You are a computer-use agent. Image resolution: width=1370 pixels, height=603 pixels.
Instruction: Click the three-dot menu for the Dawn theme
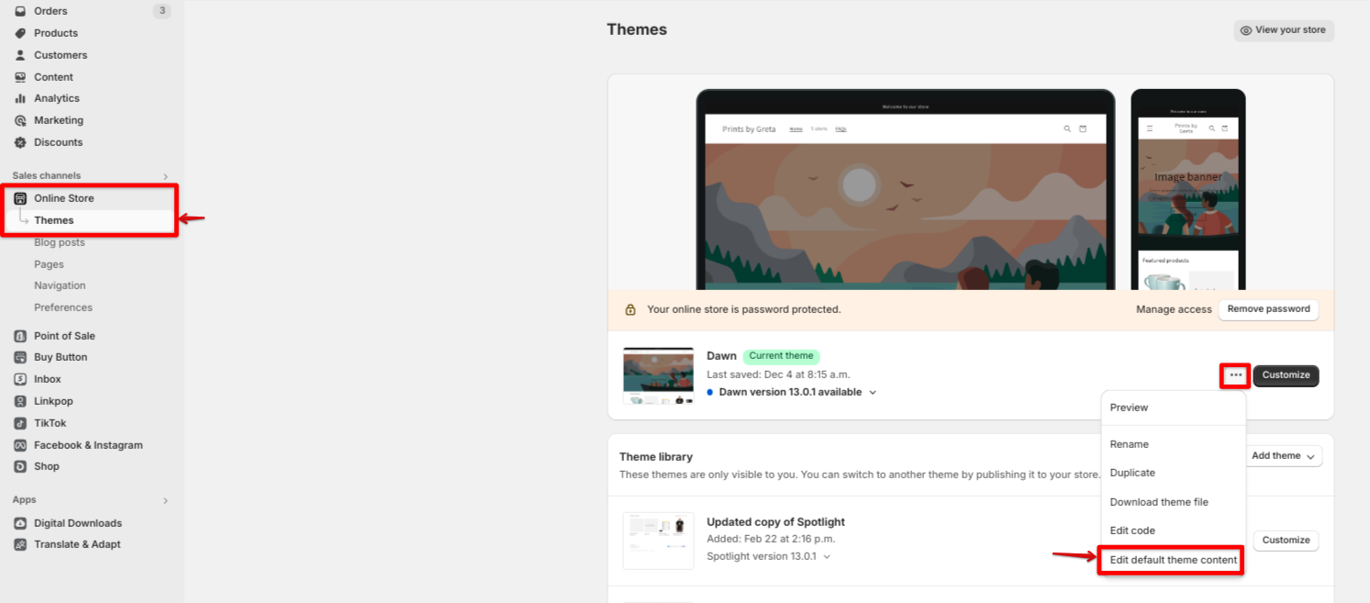tap(1235, 375)
